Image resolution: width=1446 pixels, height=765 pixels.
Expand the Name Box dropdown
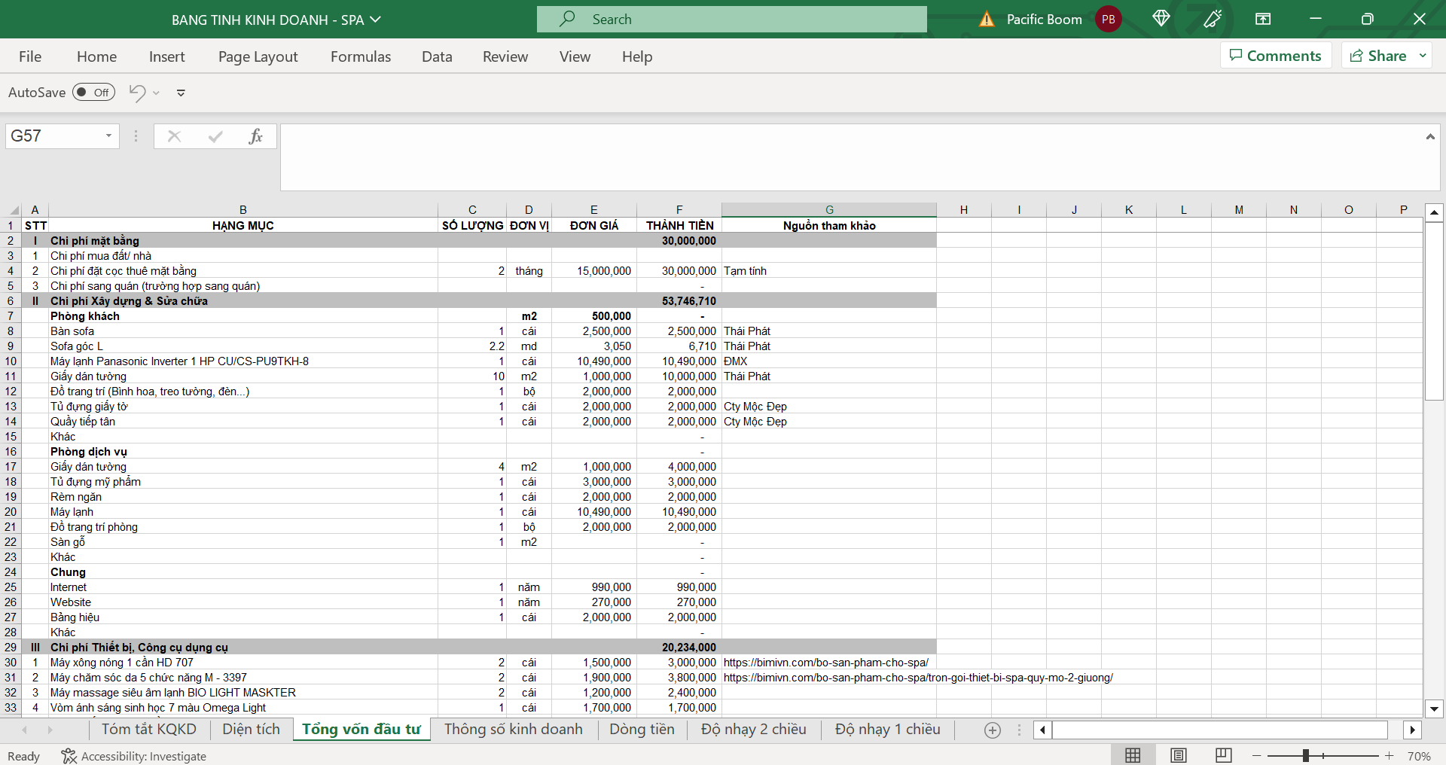coord(108,136)
